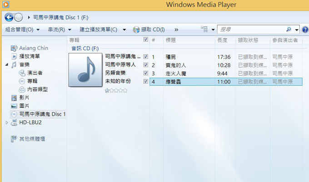Open the 串流(R) menu
309x182 pixels.
pos(56,30)
